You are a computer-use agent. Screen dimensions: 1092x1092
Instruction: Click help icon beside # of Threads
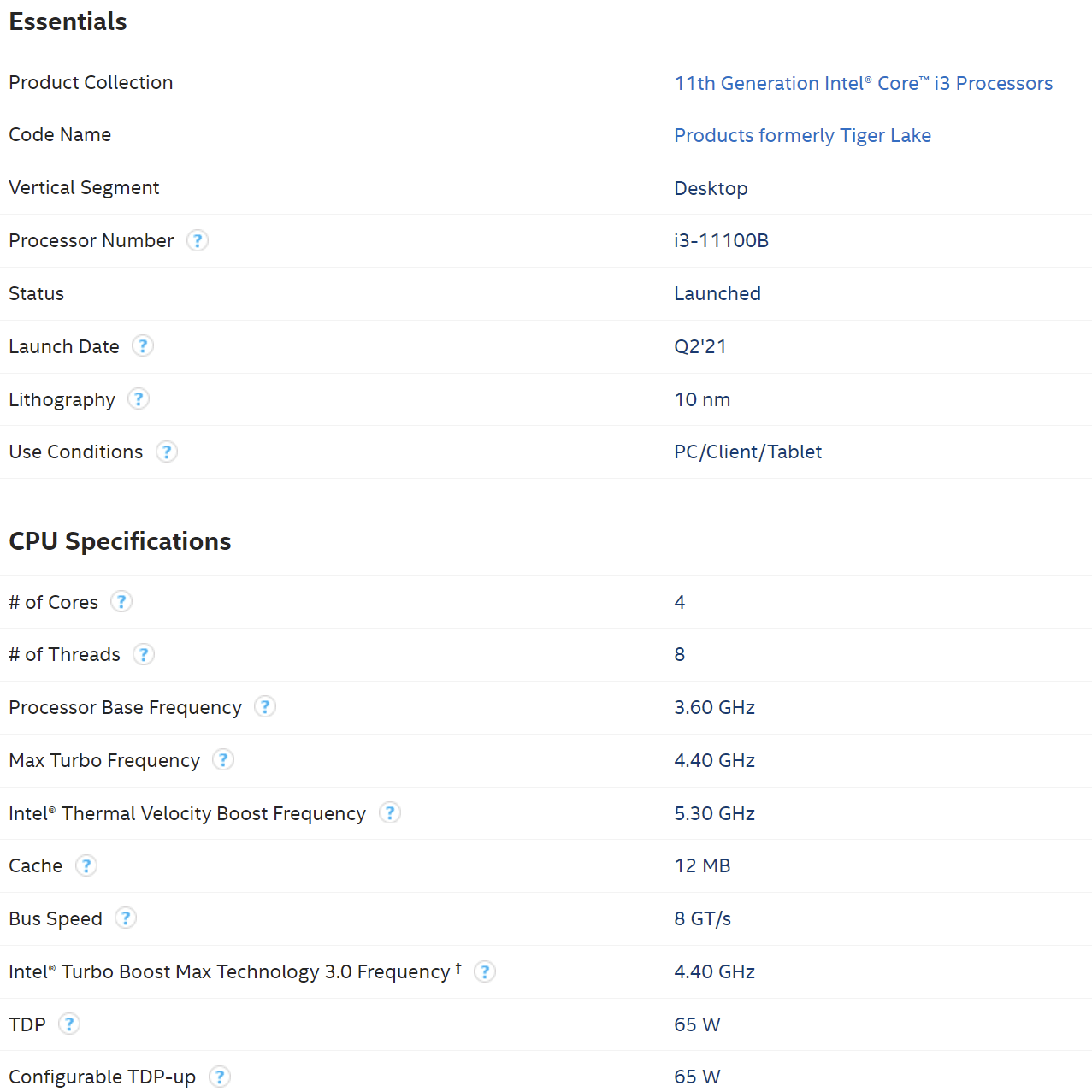tap(144, 655)
